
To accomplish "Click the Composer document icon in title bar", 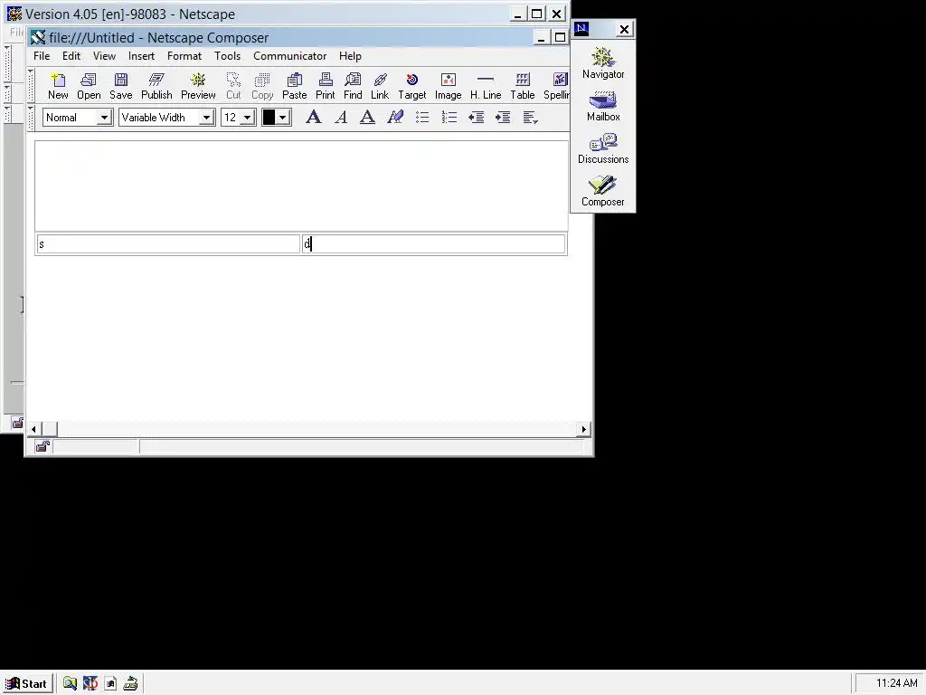I will pyautogui.click(x=38, y=38).
